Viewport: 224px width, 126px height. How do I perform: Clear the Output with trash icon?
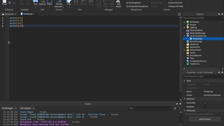point(175,108)
